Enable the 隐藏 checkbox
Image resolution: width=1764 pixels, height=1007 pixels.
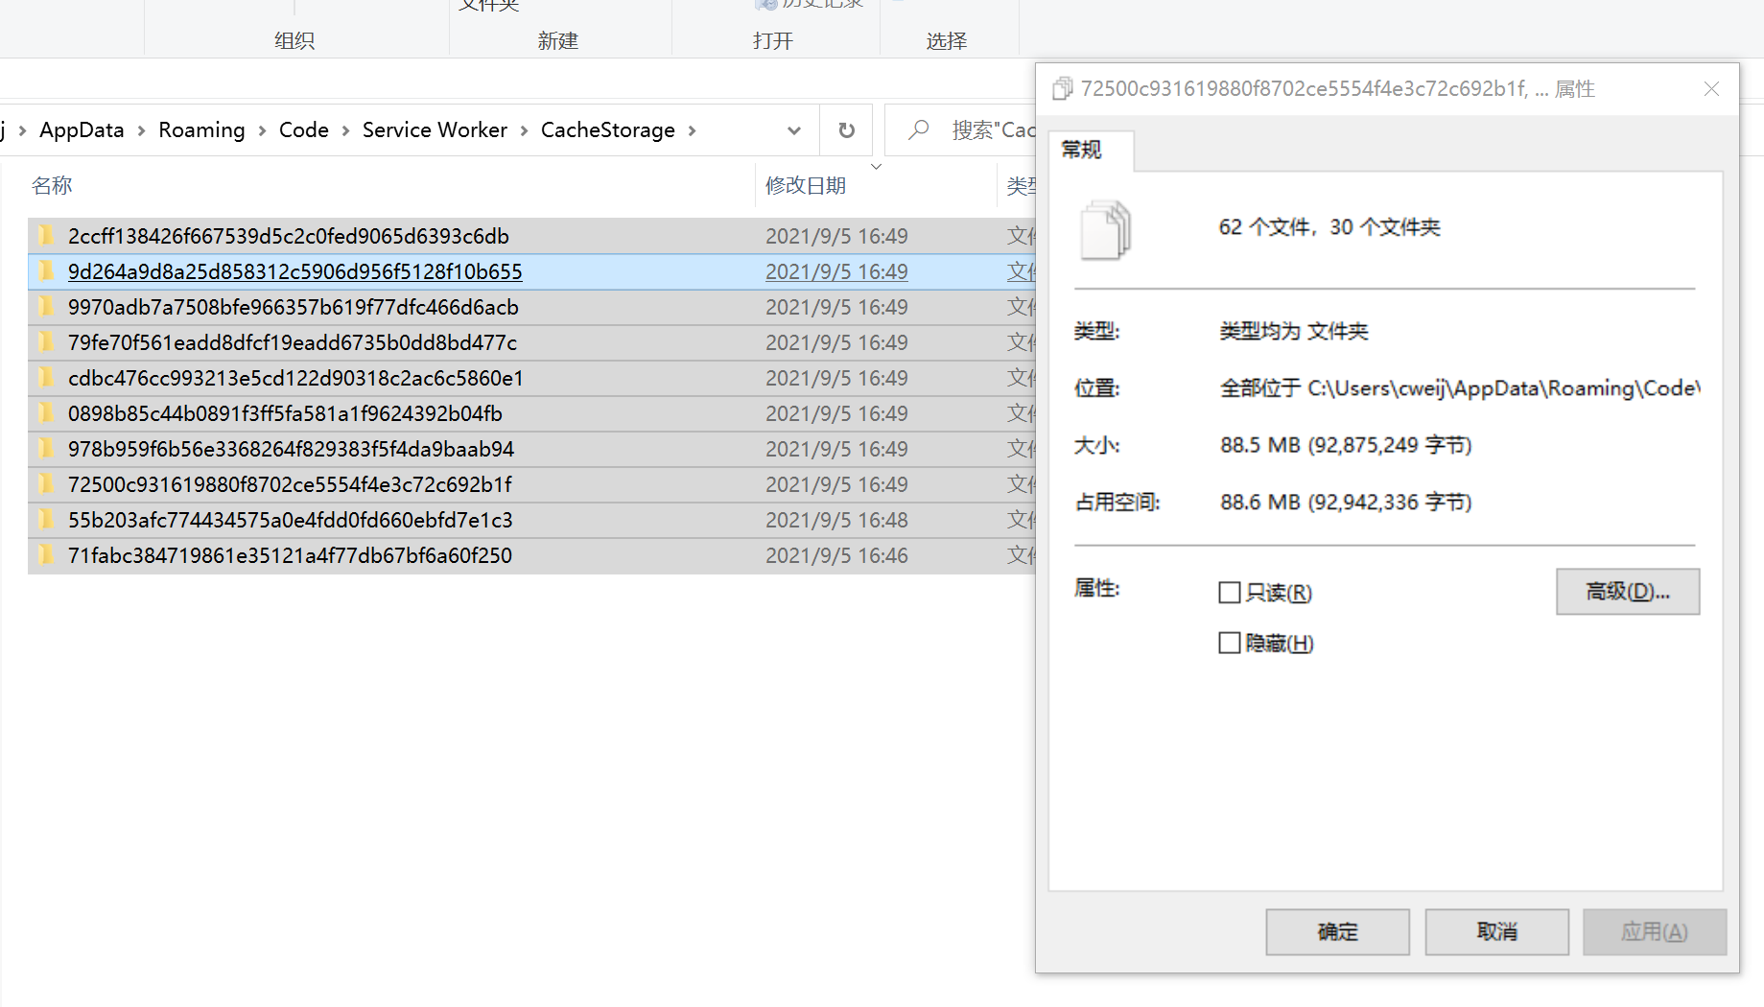(x=1229, y=642)
